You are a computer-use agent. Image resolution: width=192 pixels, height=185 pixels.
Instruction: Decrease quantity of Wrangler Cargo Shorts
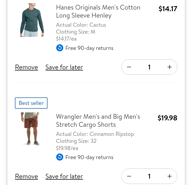[129, 176]
